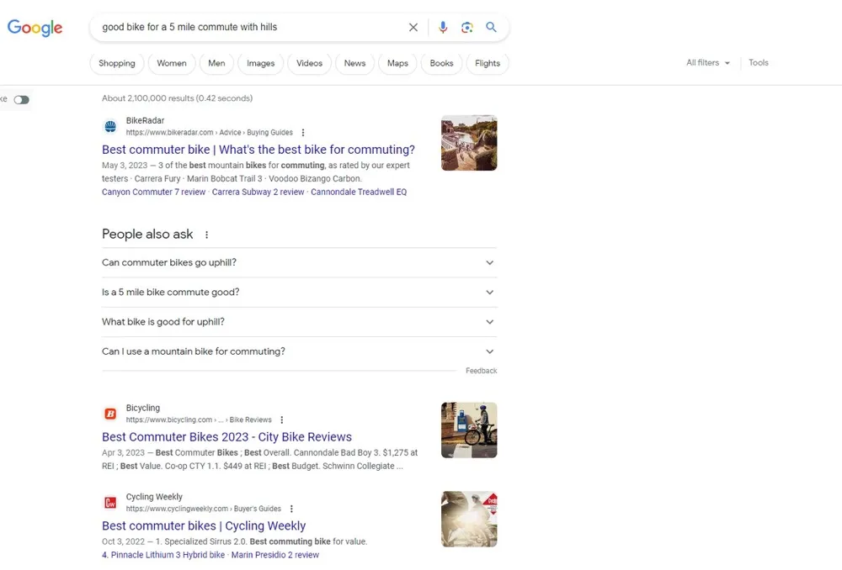The image size is (842, 570).
Task: Select the Women filter chip
Action: pyautogui.click(x=171, y=63)
